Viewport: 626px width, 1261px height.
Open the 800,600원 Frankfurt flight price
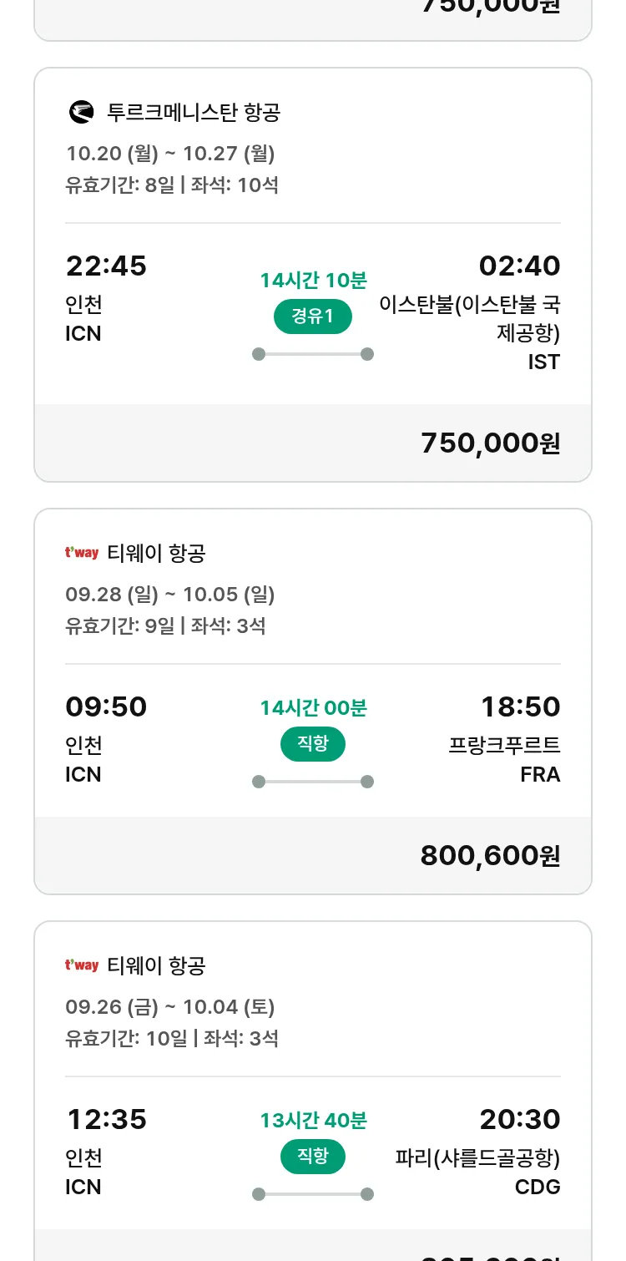[x=490, y=855]
